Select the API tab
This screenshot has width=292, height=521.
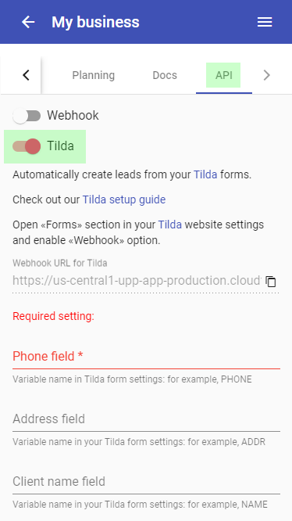coord(224,75)
